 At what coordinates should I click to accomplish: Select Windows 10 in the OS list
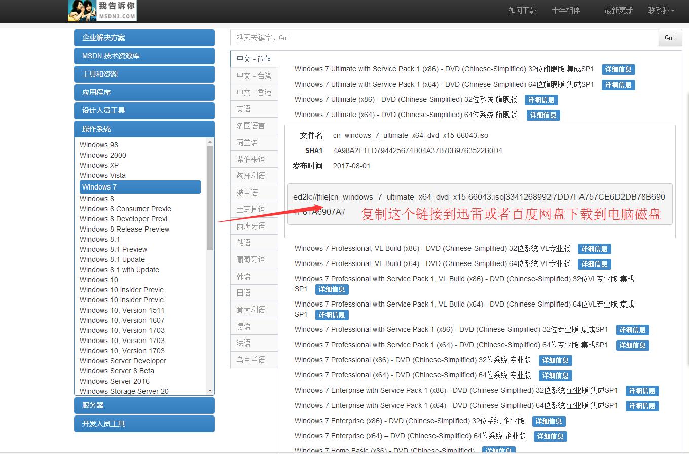(x=98, y=279)
